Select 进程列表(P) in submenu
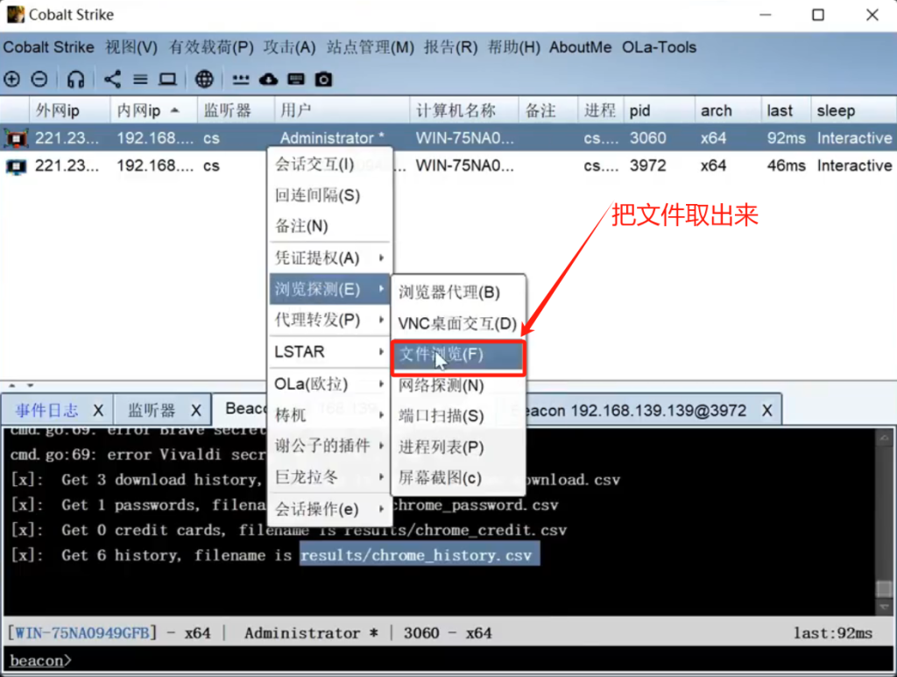This screenshot has width=897, height=677. (458, 448)
